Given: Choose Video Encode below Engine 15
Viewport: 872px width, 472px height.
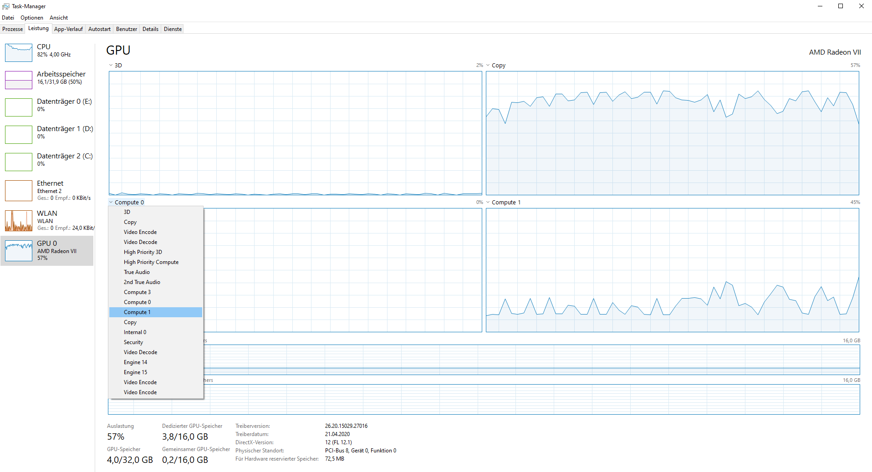Looking at the screenshot, I should 156,382.
